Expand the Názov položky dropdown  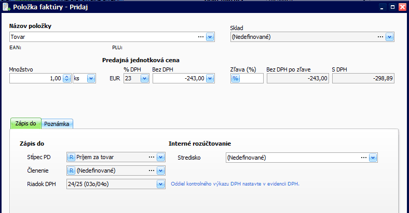(x=210, y=37)
